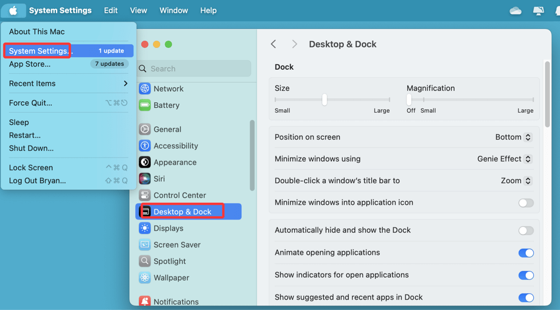Click the 7 updates badge

109,64
